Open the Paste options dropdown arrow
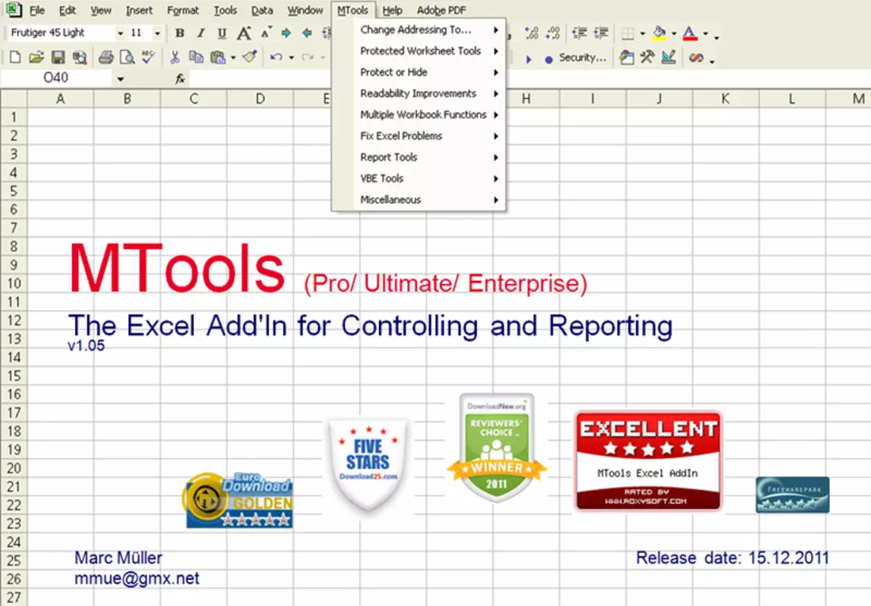Viewport: 871px width, 606px height. [x=233, y=57]
